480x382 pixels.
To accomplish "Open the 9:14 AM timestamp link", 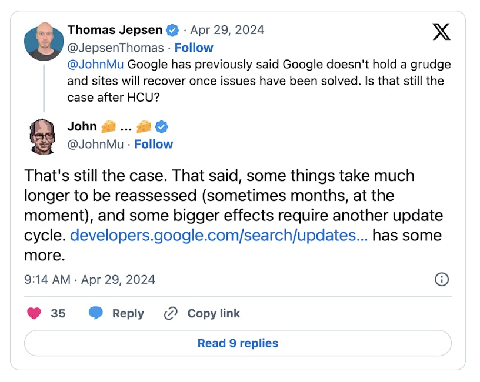I will pos(89,279).
